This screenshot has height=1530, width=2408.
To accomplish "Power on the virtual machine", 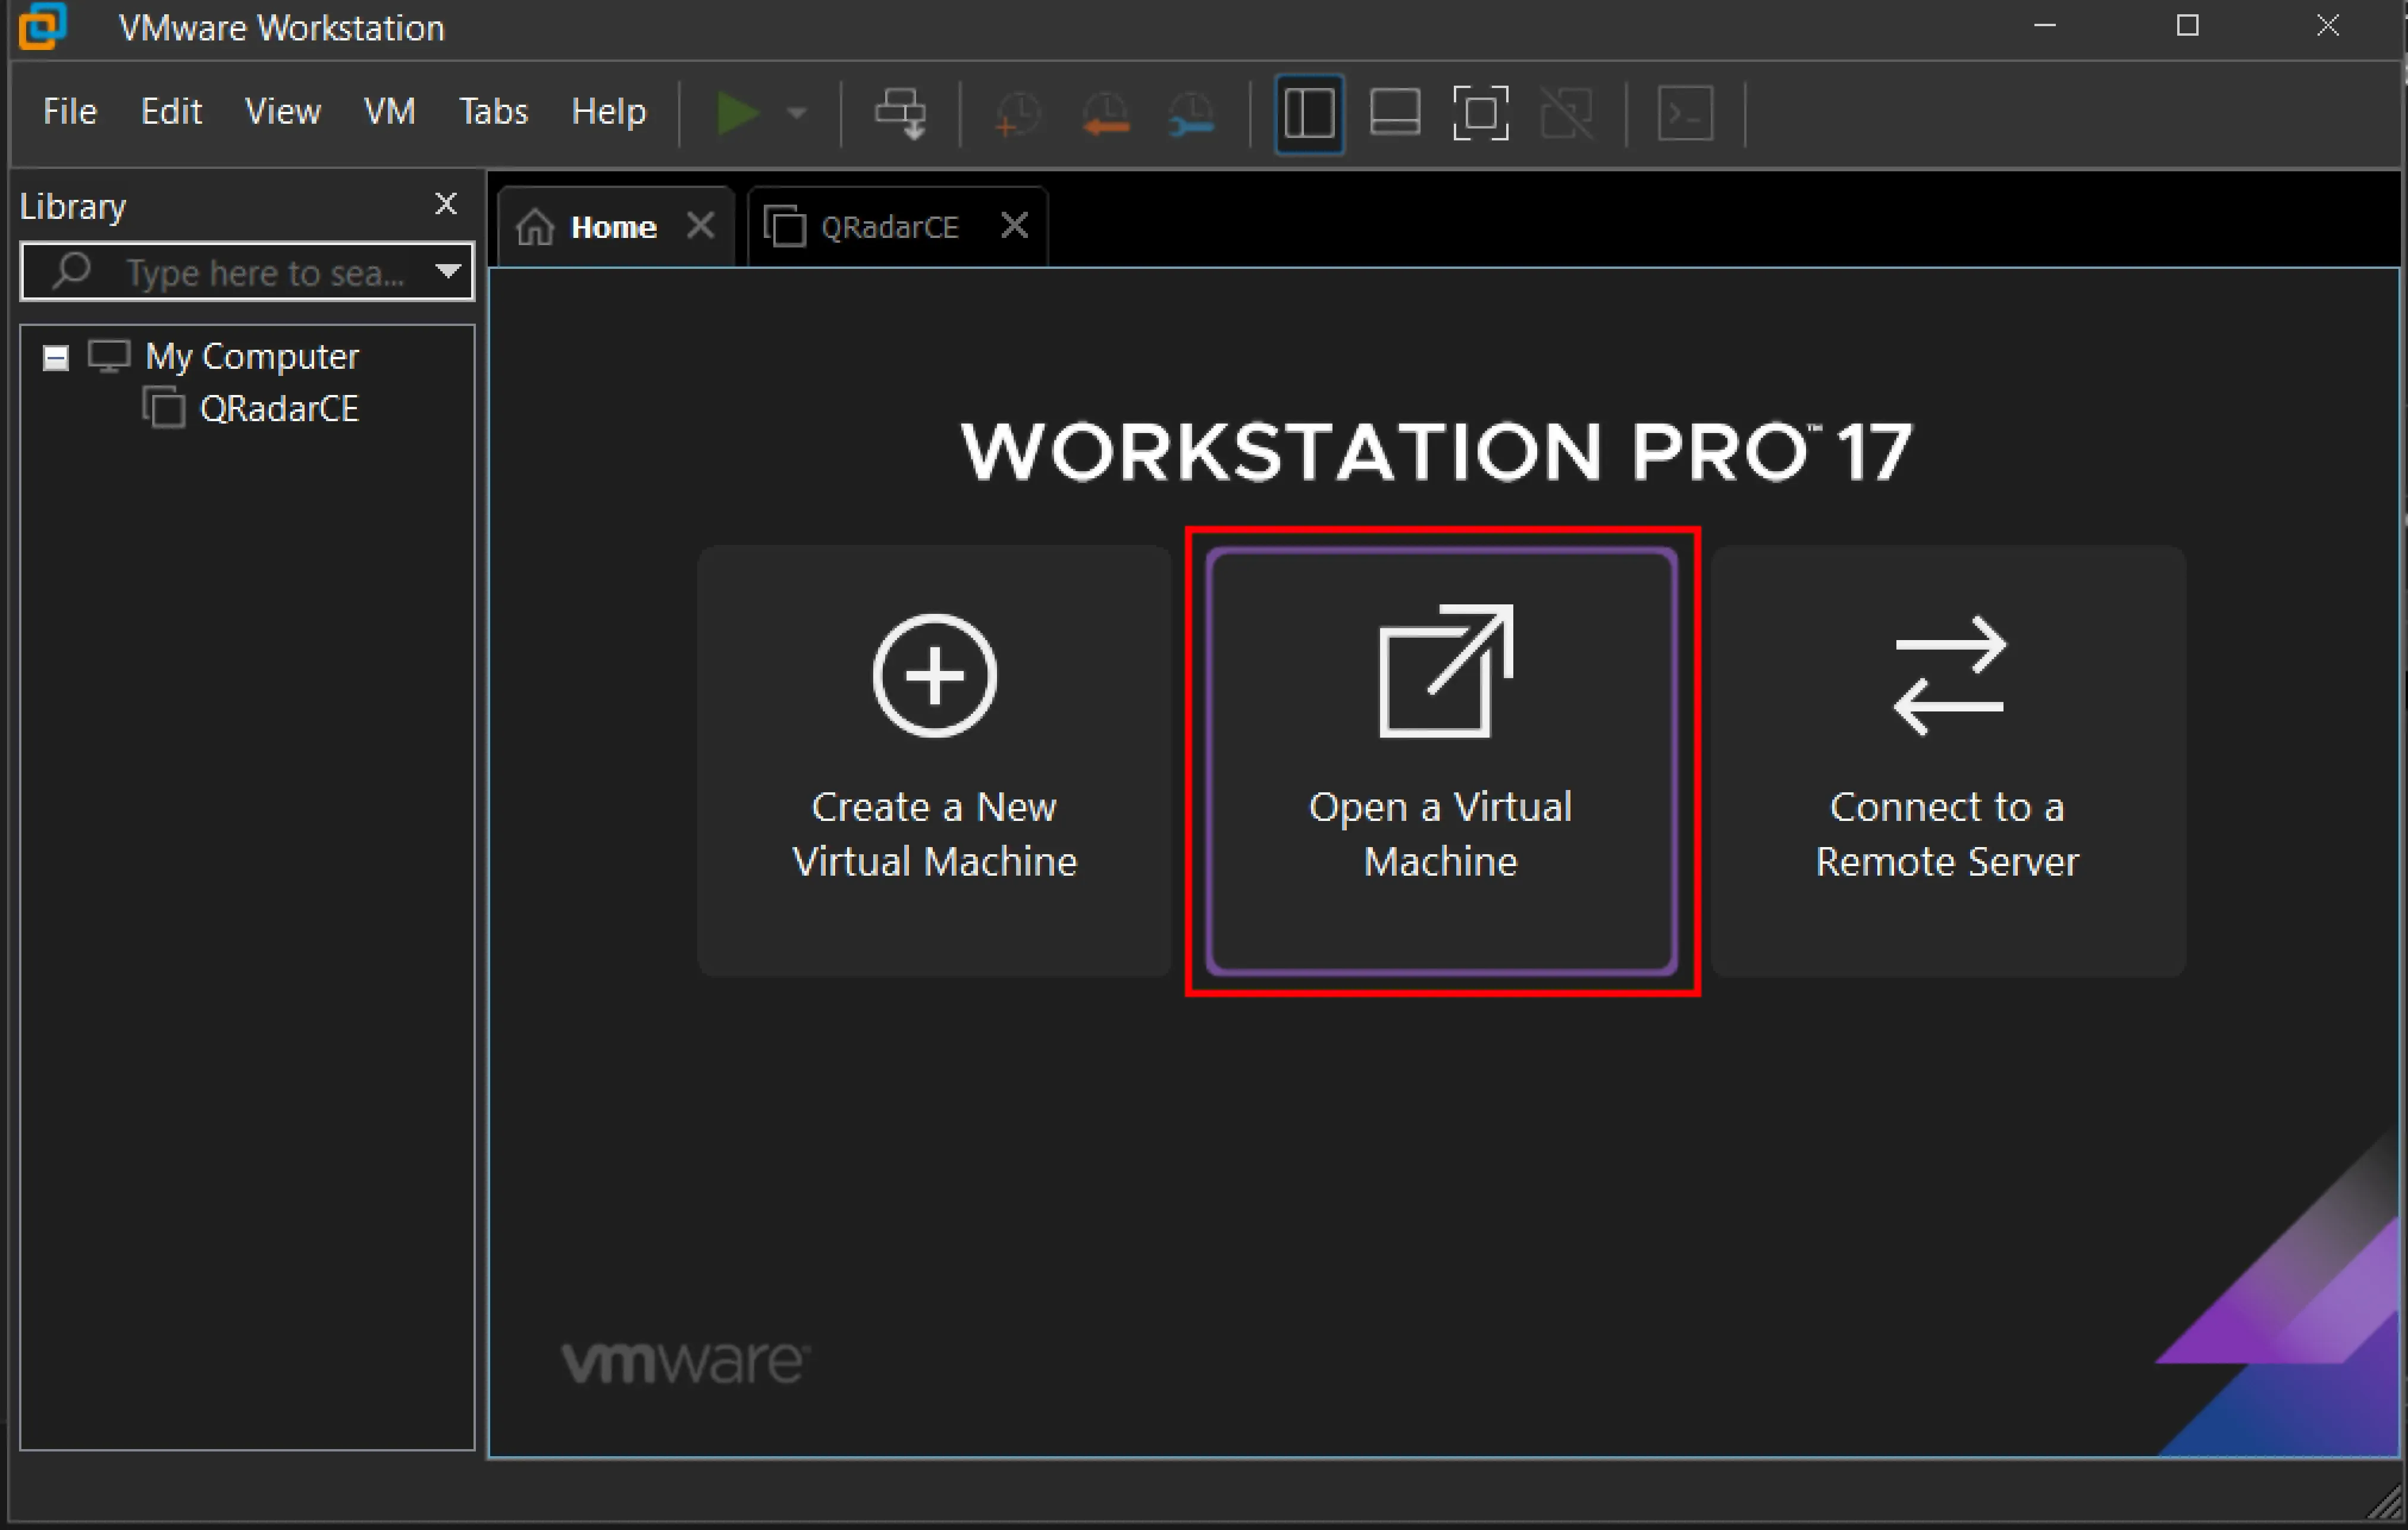I will coord(738,112).
